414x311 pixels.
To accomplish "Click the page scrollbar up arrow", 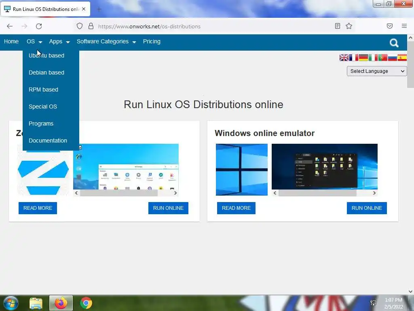I will [410, 38].
